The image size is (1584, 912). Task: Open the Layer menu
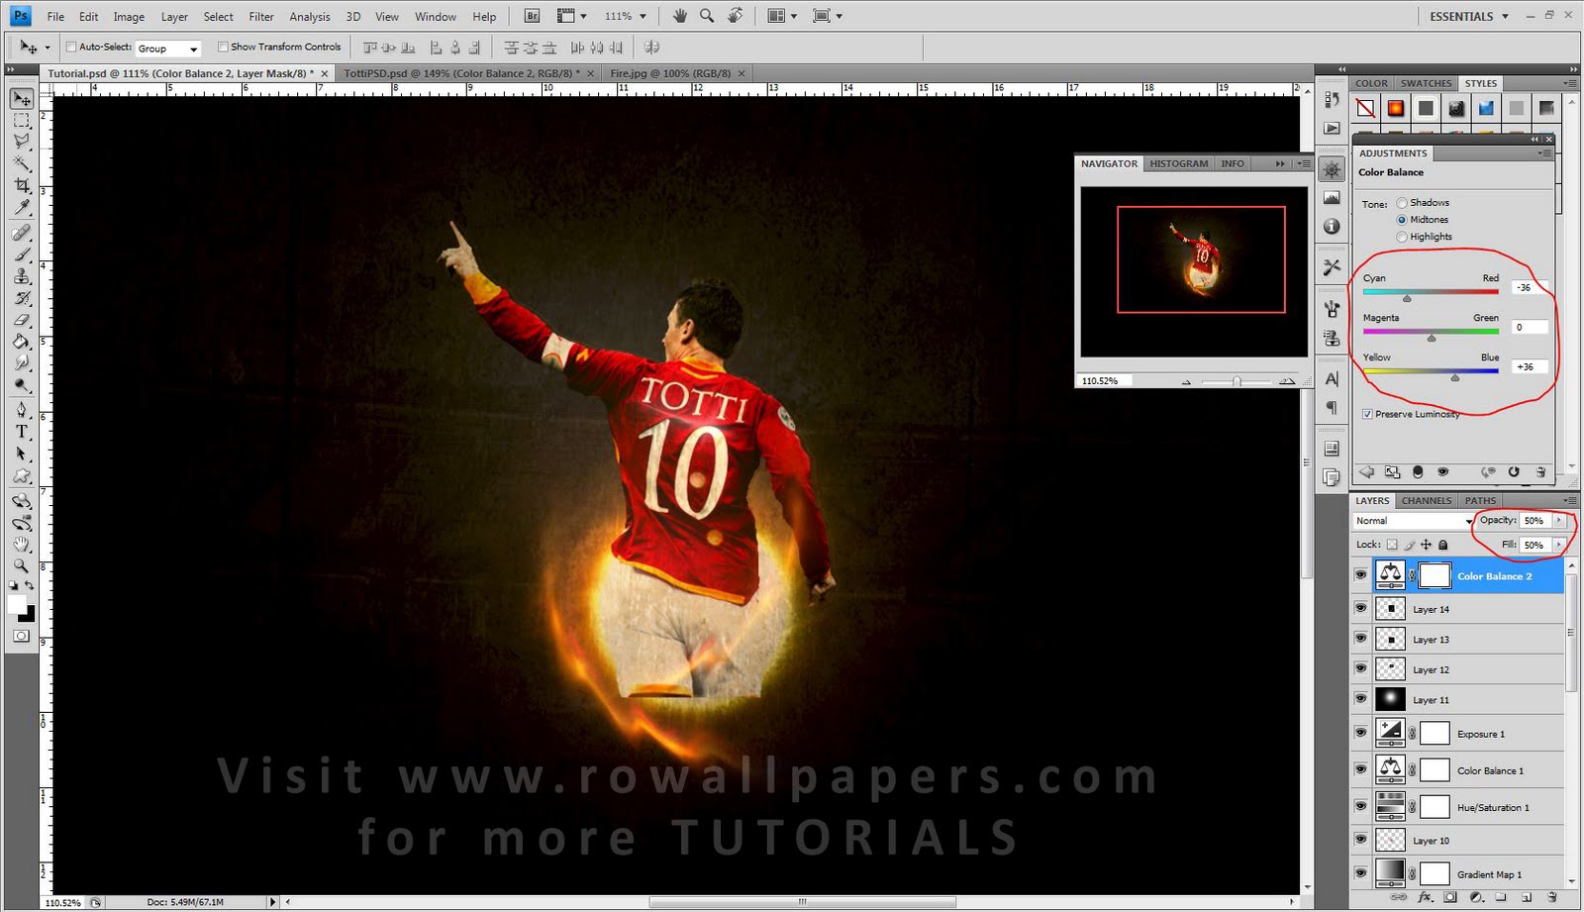(174, 17)
